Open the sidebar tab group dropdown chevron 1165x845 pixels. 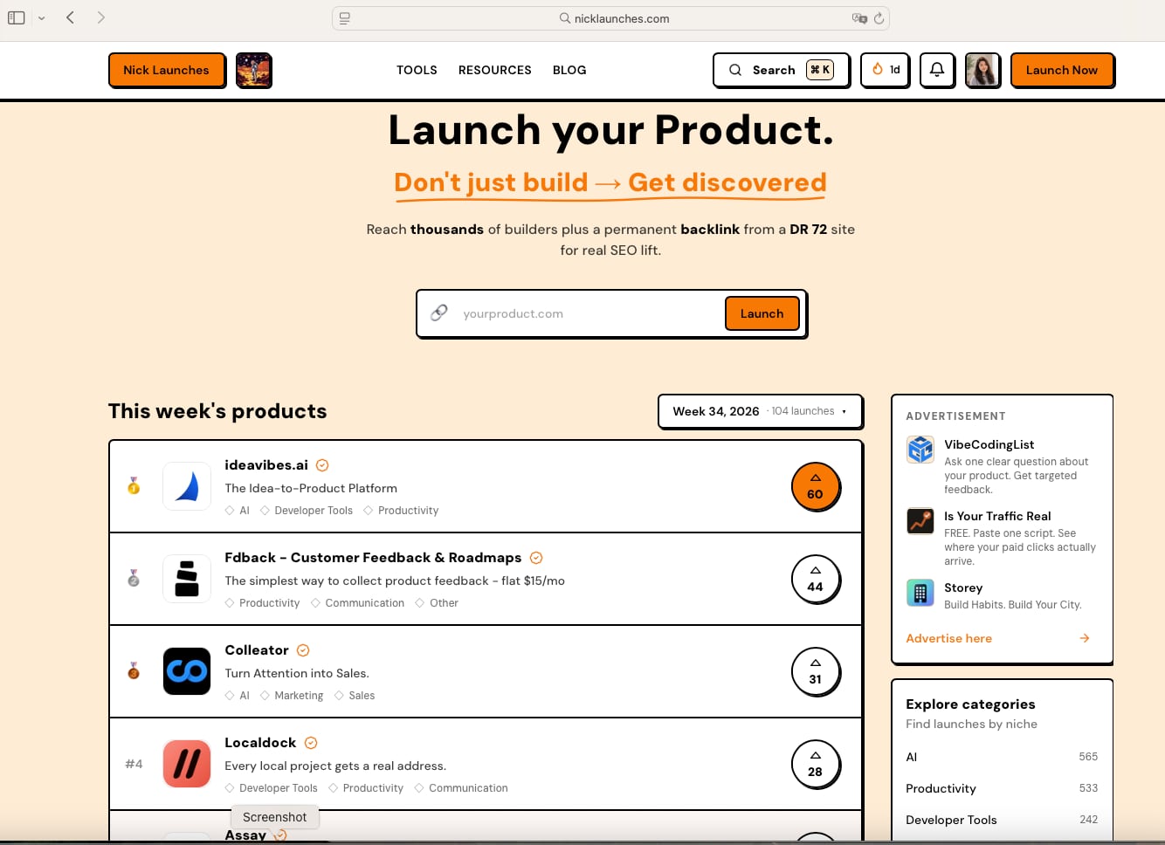[x=41, y=18]
